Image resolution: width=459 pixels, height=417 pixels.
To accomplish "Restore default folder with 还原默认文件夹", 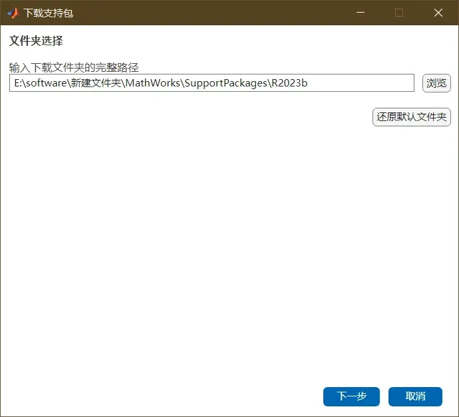I will coord(411,117).
